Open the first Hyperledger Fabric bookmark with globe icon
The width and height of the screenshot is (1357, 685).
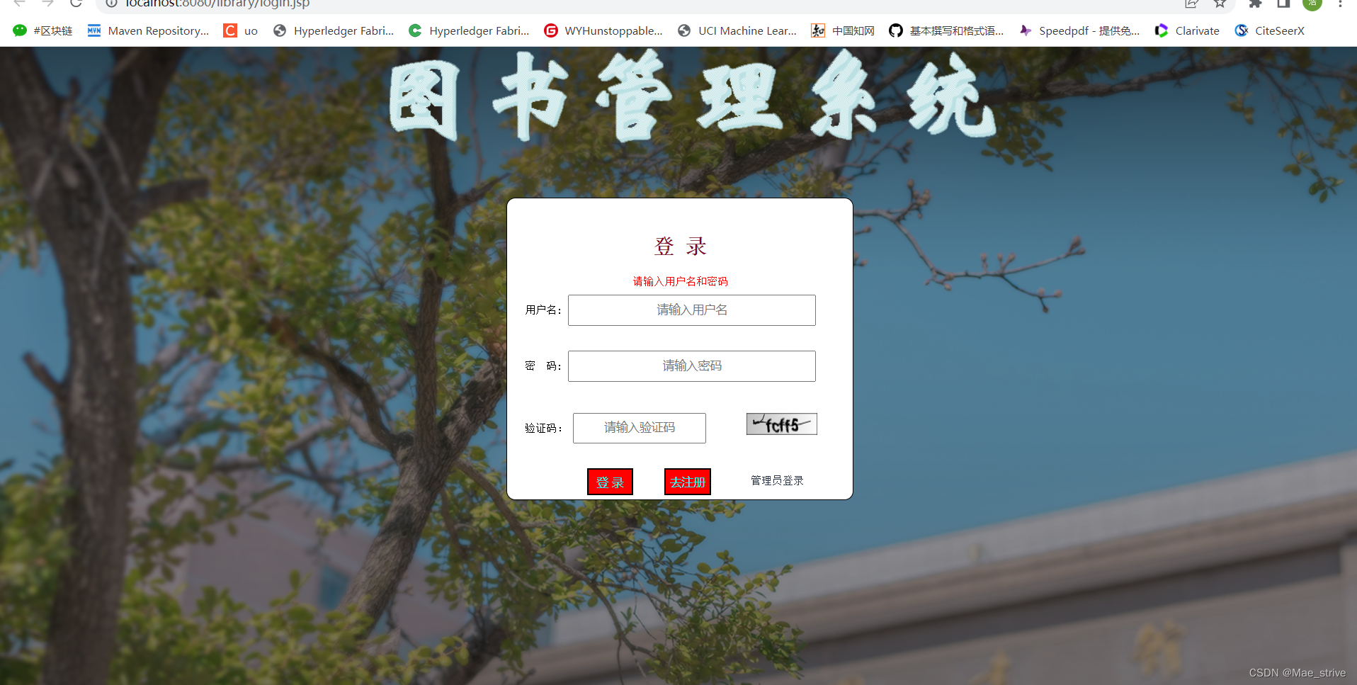pos(334,30)
